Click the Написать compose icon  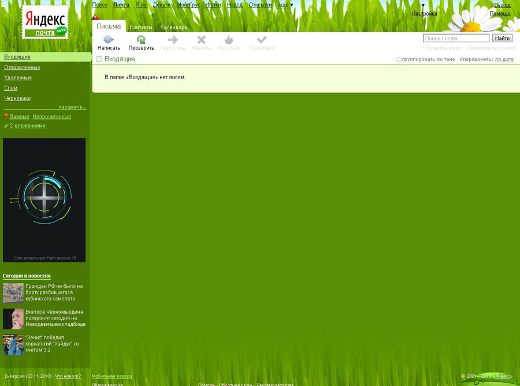(x=109, y=40)
